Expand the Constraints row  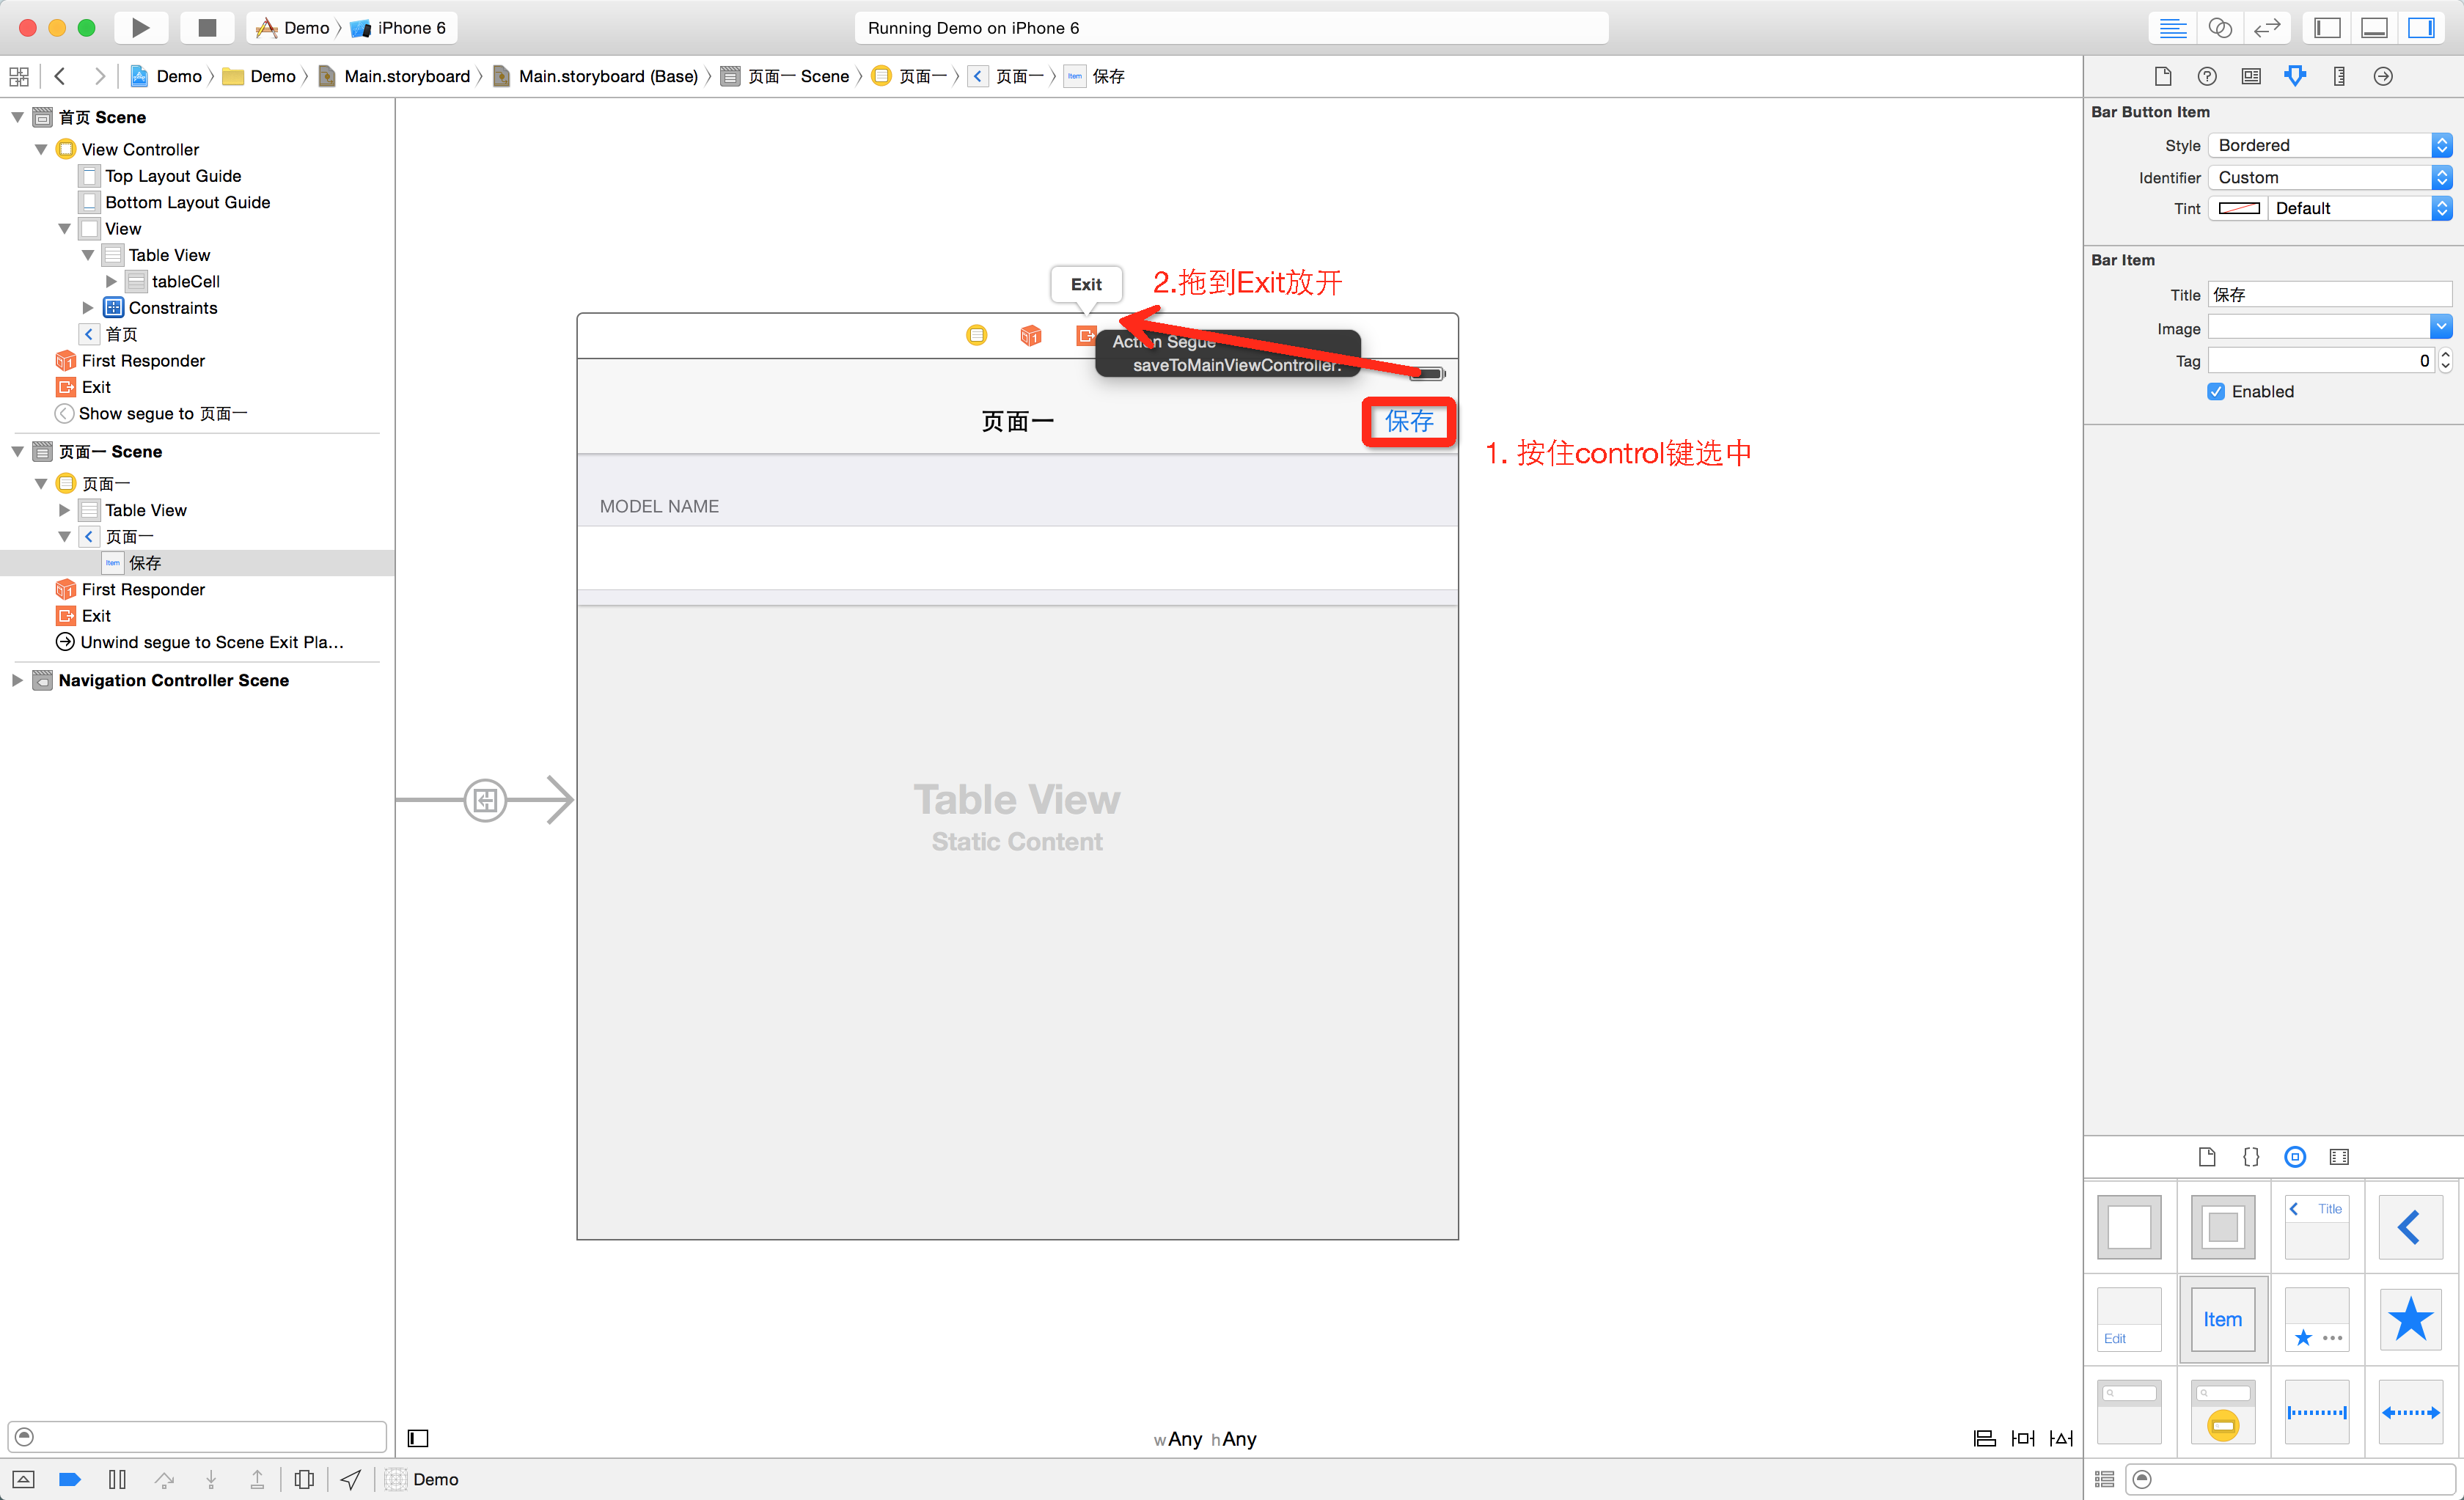click(88, 307)
